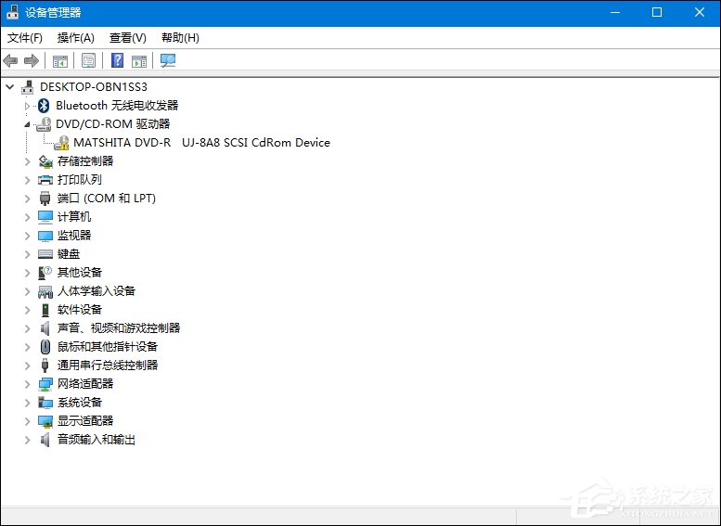Open the Properties toolbar icon
Screen dimensions: 721x526
[x=88, y=60]
